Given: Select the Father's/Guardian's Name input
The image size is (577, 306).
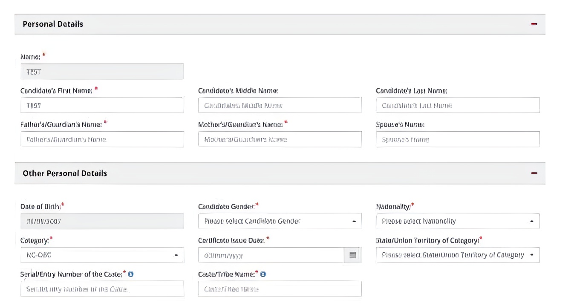Looking at the screenshot, I should [102, 139].
